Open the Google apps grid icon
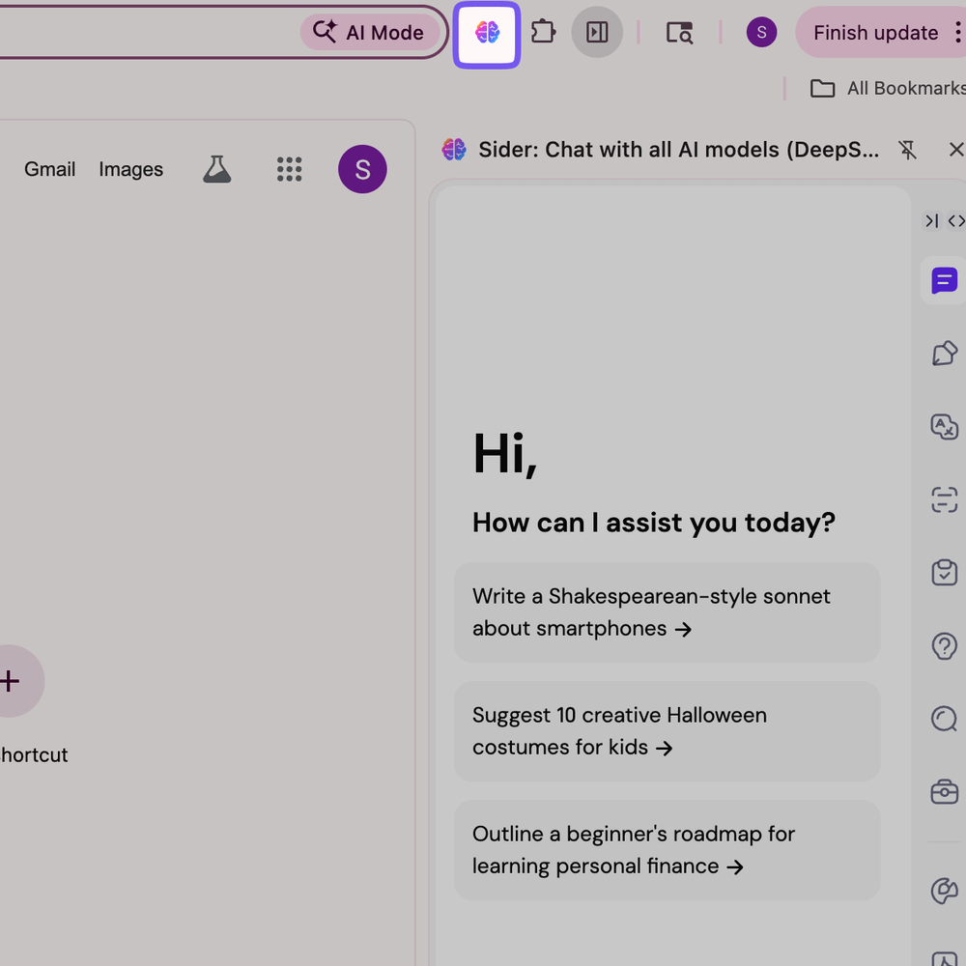The image size is (966, 966). [289, 169]
